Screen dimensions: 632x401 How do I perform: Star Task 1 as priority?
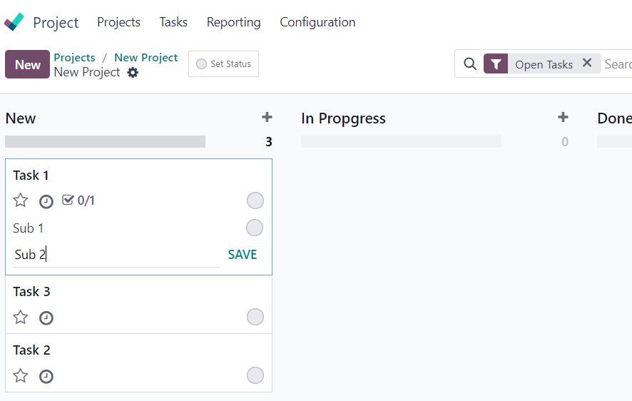(x=21, y=200)
